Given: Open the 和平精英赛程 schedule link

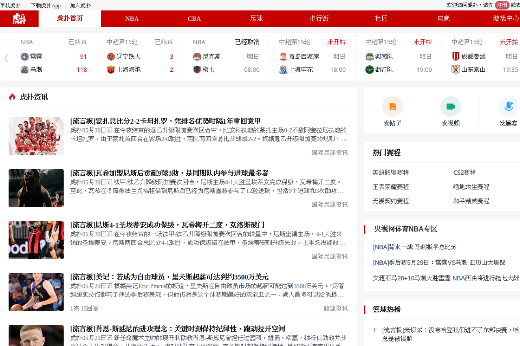Looking at the screenshot, I should click(x=471, y=201).
